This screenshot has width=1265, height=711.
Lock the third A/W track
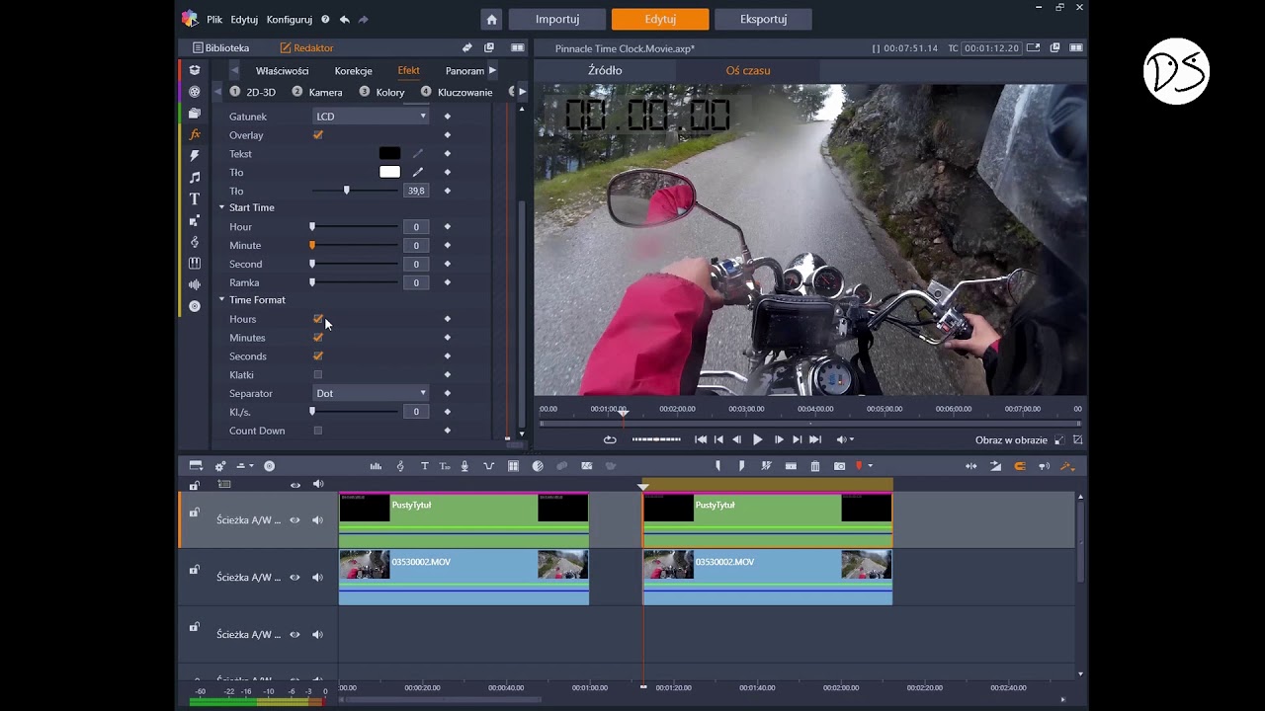195,627
